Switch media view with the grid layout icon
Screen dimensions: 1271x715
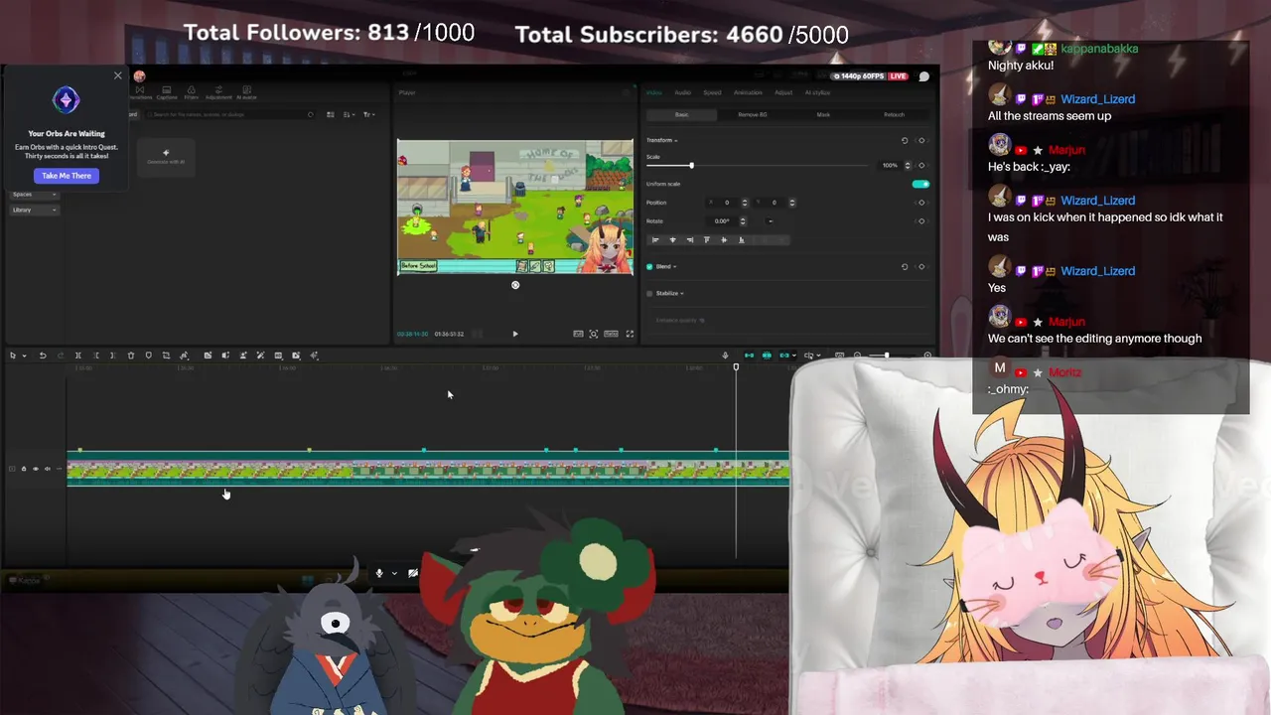coord(331,114)
